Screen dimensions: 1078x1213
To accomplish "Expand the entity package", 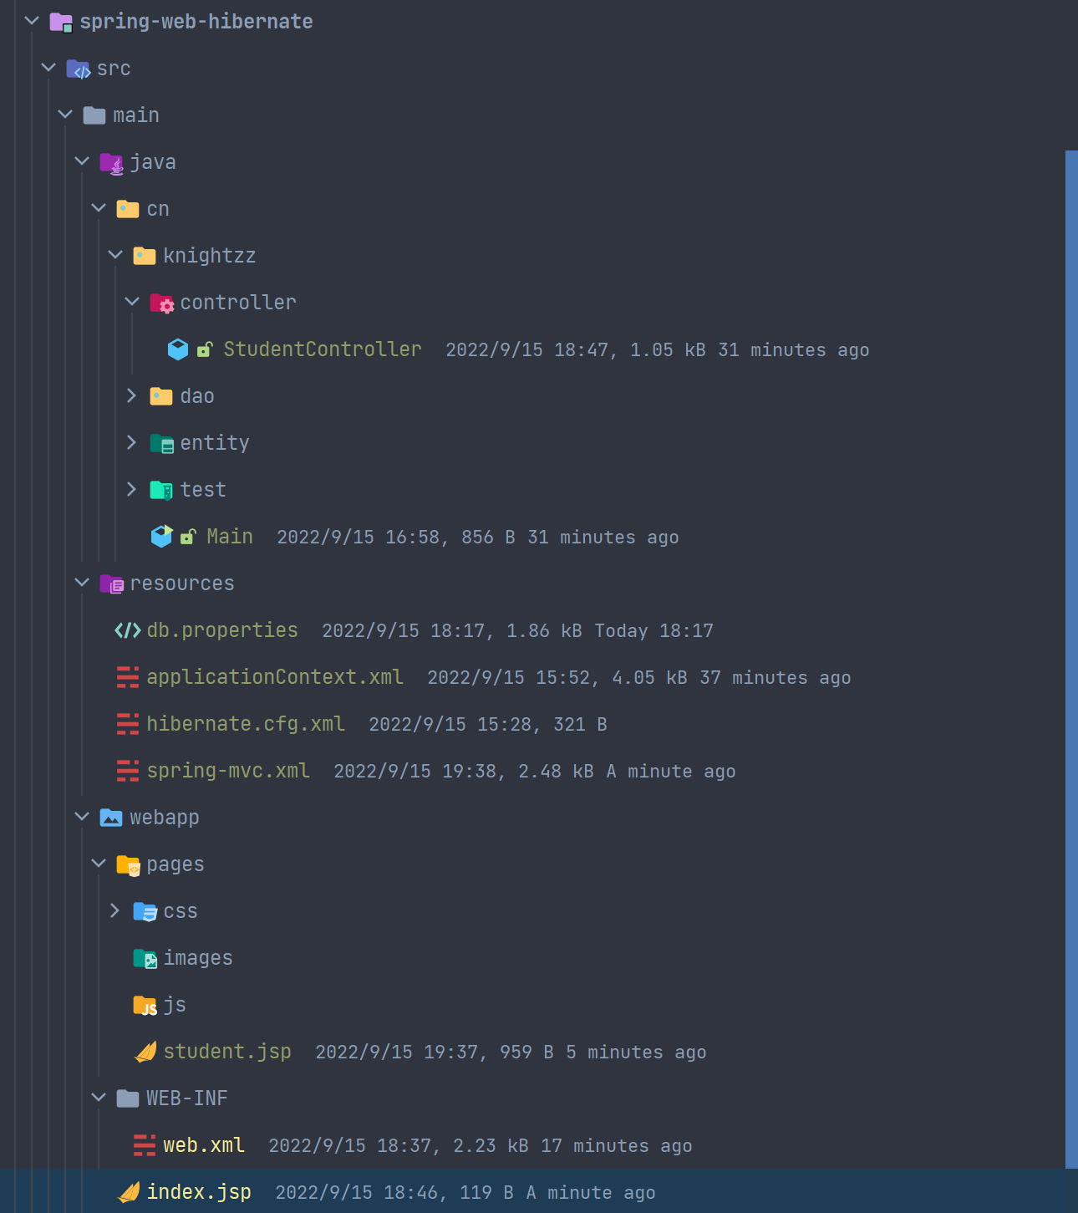I will pyautogui.click(x=131, y=443).
